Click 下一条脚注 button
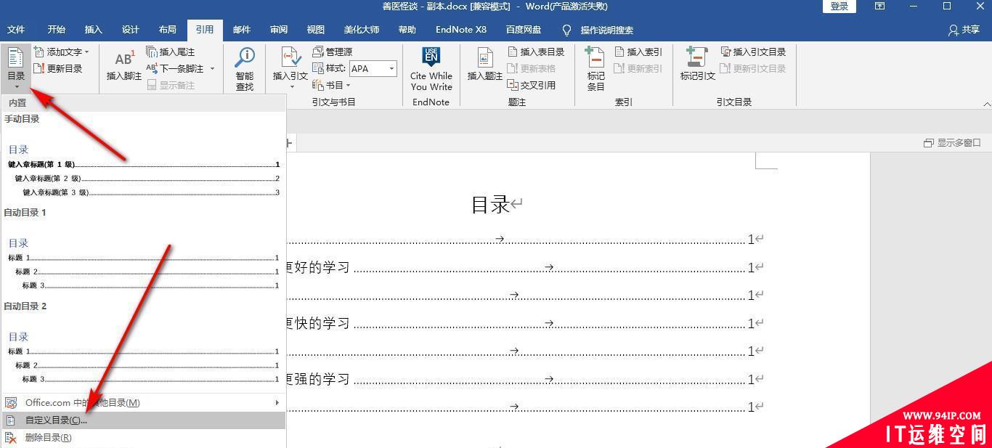Image resolution: width=992 pixels, height=448 pixels. coord(175,68)
